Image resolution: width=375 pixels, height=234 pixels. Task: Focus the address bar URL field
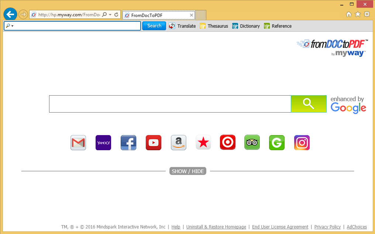pos(69,15)
